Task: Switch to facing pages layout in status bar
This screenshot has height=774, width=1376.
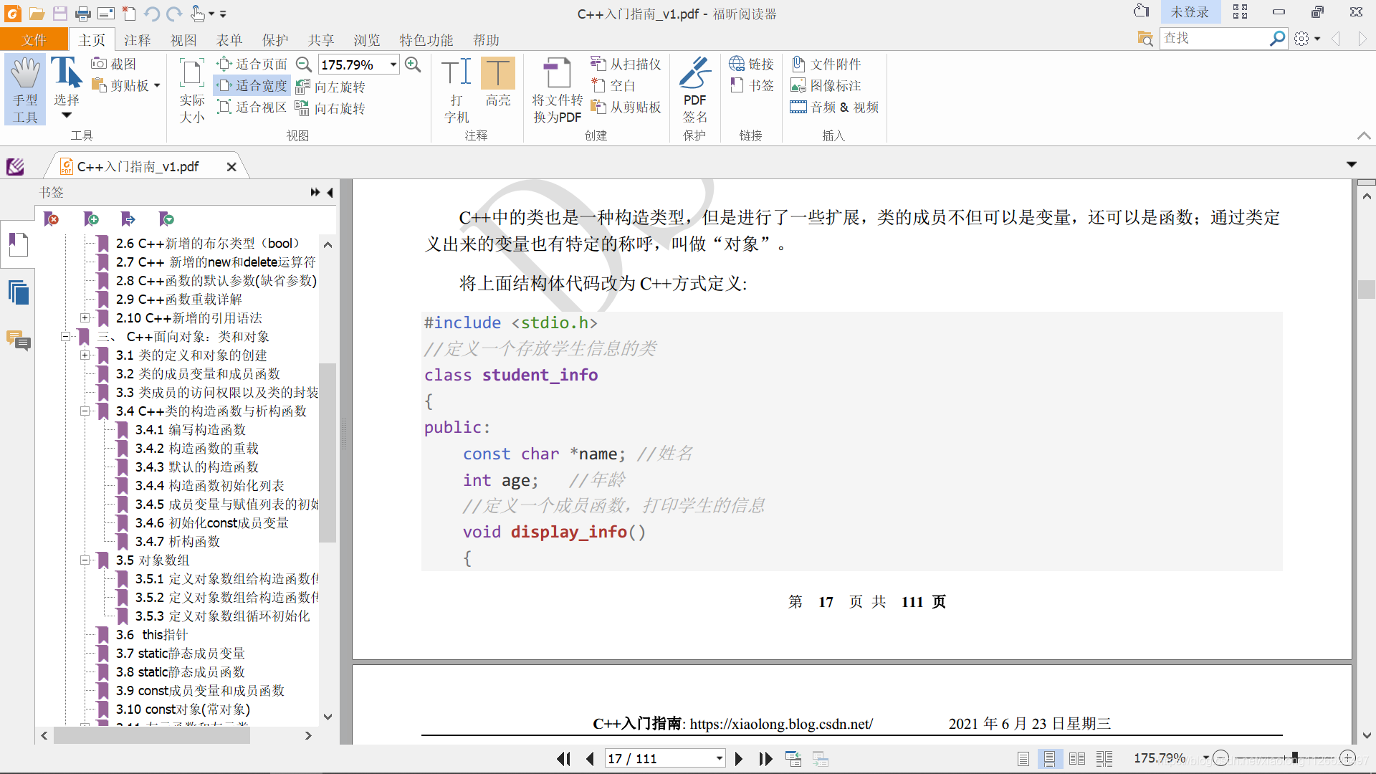Action: tap(1076, 759)
